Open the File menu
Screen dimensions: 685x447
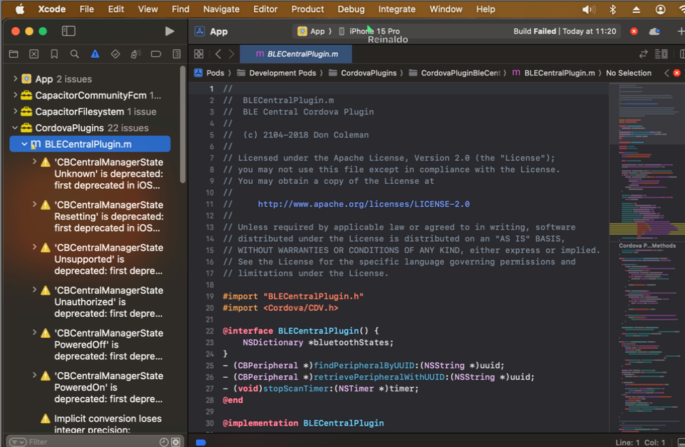[x=86, y=9]
